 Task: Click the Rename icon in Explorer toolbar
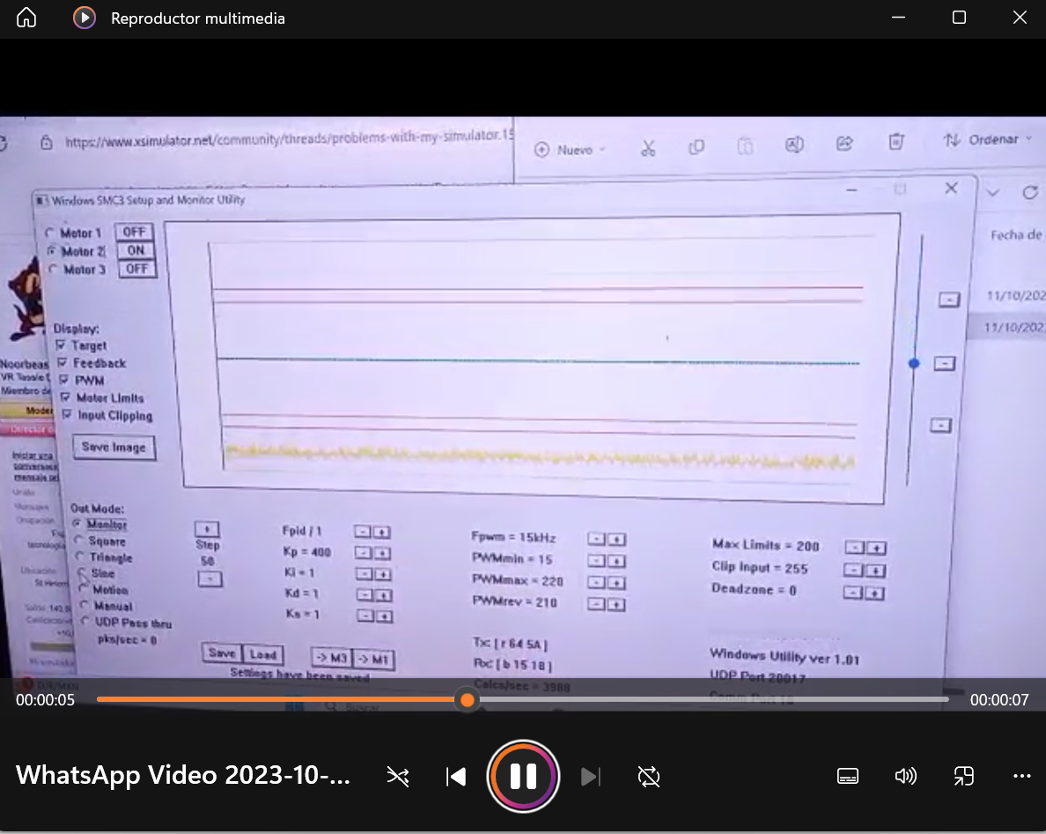(x=794, y=144)
